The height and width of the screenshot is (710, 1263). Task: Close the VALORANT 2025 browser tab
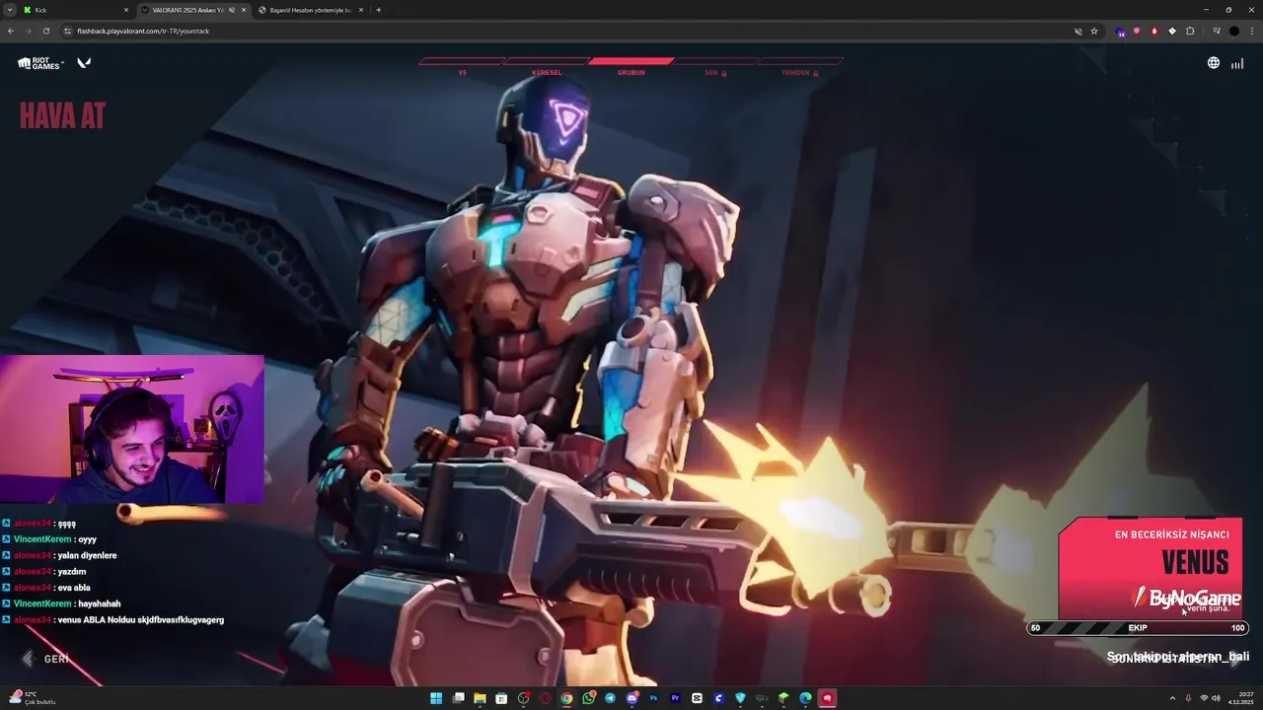[x=244, y=10]
